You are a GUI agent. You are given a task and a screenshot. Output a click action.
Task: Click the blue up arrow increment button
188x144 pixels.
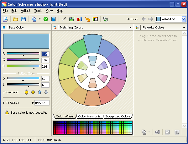tap(40, 92)
